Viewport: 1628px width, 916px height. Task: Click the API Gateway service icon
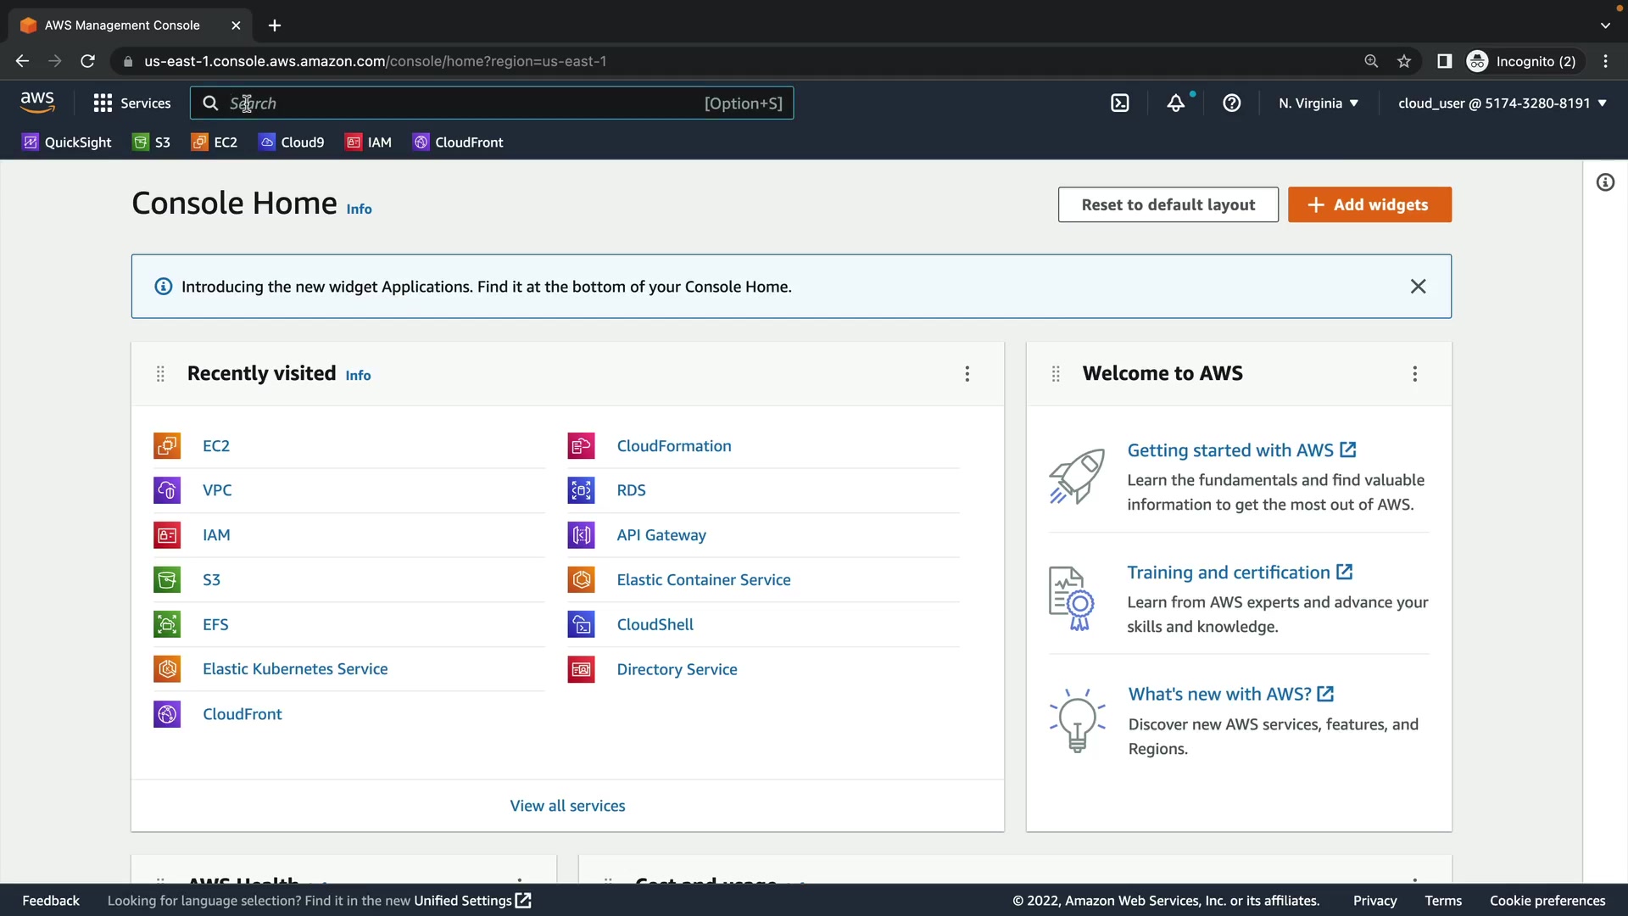pos(581,535)
